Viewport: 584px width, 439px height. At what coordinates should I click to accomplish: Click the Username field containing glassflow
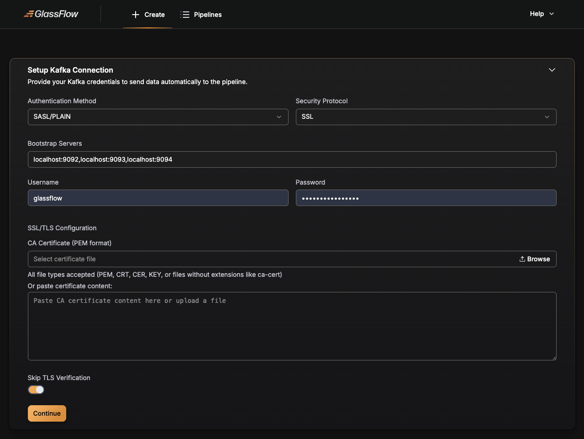coord(158,198)
